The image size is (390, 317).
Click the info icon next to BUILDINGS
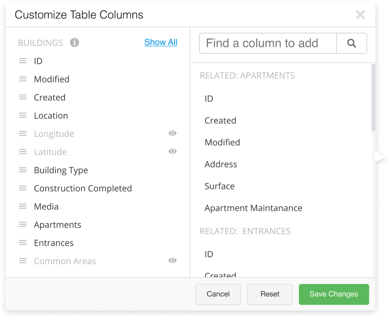74,43
